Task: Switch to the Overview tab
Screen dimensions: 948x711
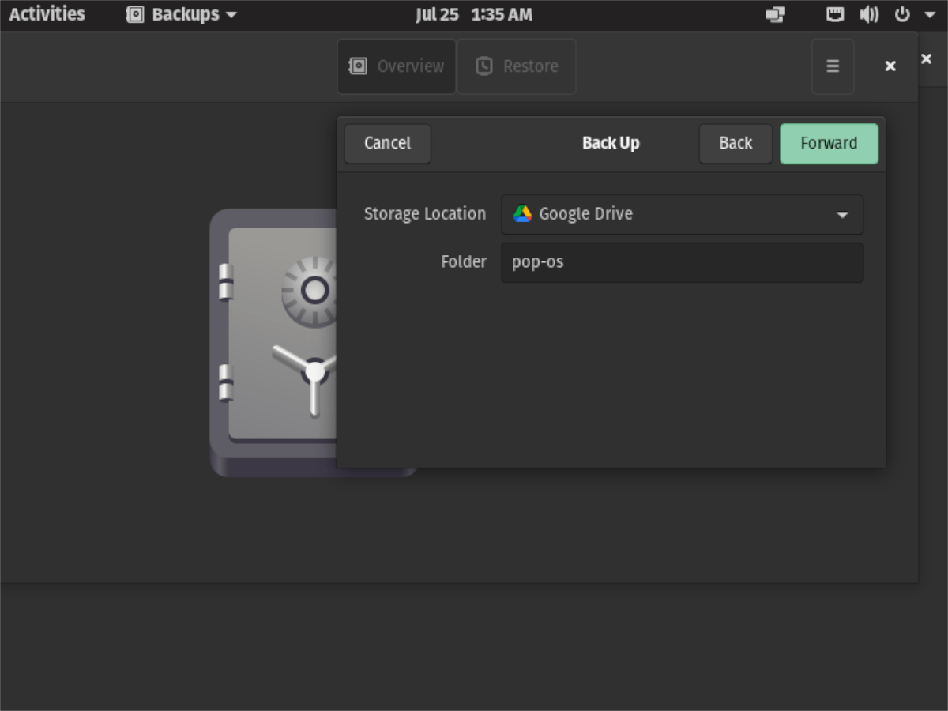Action: [x=397, y=66]
